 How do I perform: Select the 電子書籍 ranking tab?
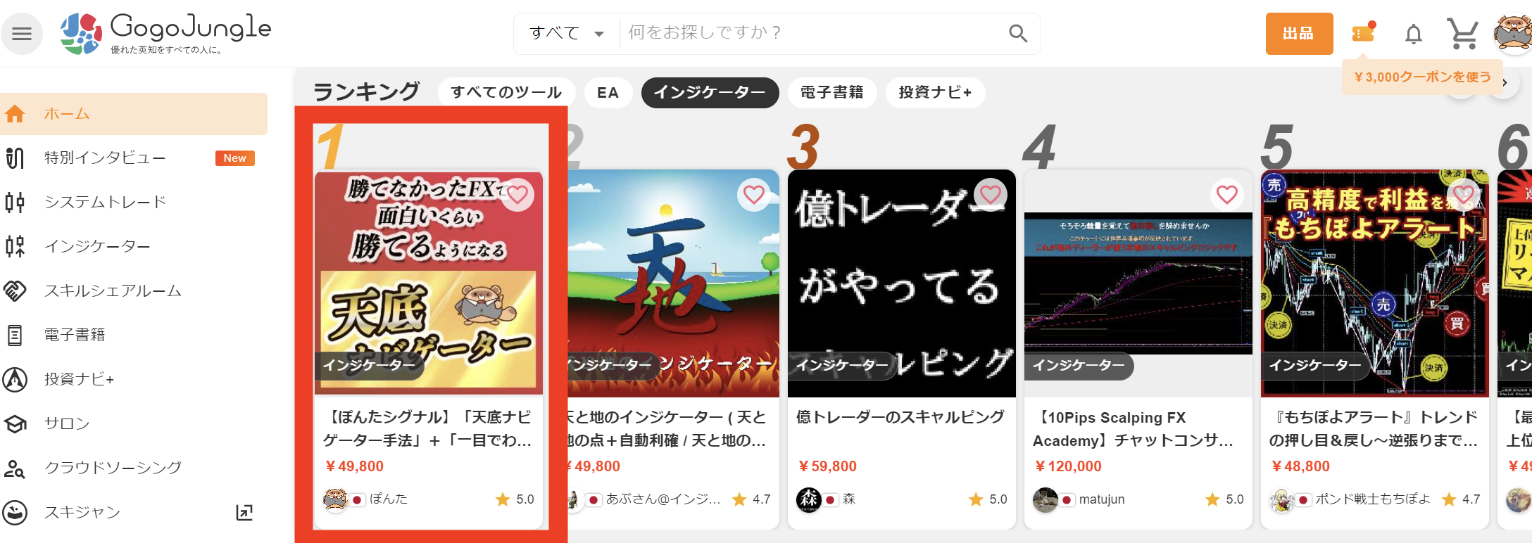tap(831, 92)
